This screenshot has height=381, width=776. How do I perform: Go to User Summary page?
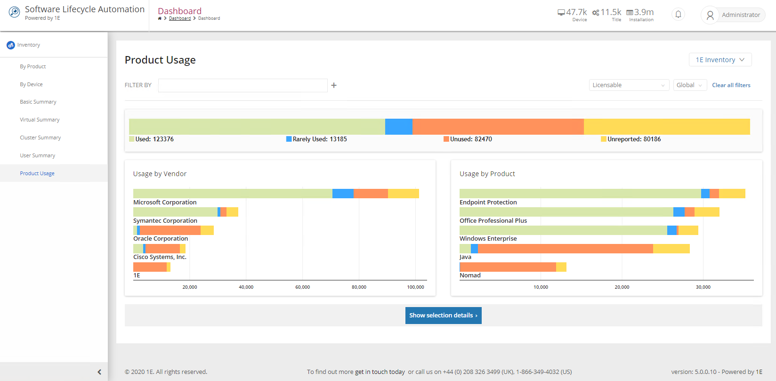tap(38, 156)
